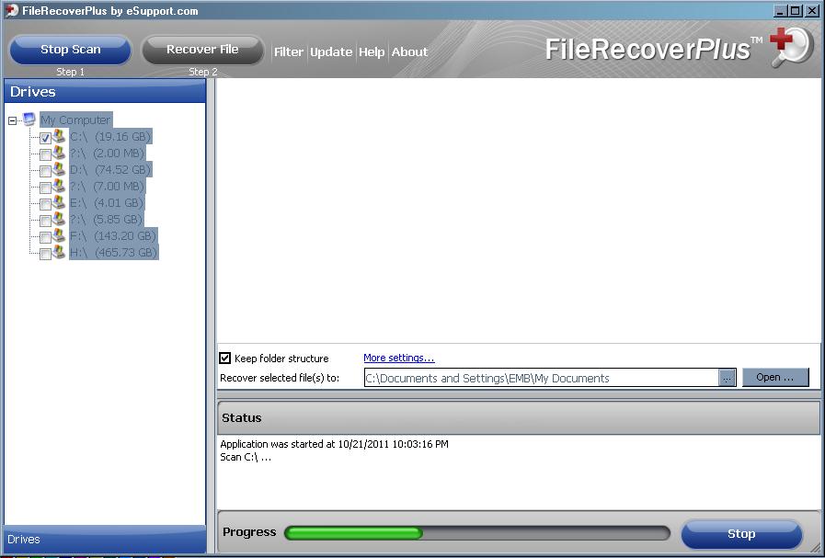Collapse the My Computer tree node
The width and height of the screenshot is (825, 558).
coord(13,120)
